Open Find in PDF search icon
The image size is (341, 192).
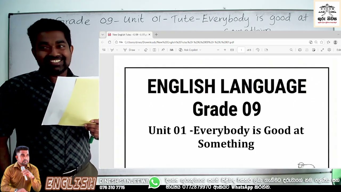click(x=291, y=50)
